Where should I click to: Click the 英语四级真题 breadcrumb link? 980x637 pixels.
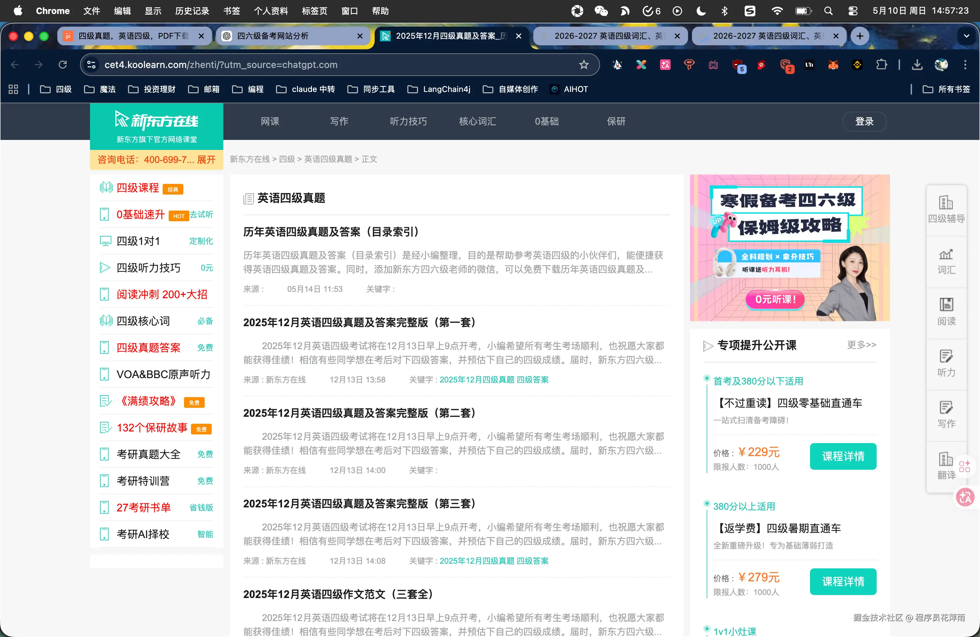point(328,159)
